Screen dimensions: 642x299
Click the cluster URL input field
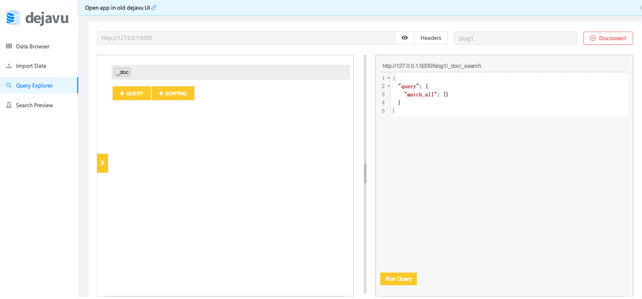pyautogui.click(x=246, y=38)
